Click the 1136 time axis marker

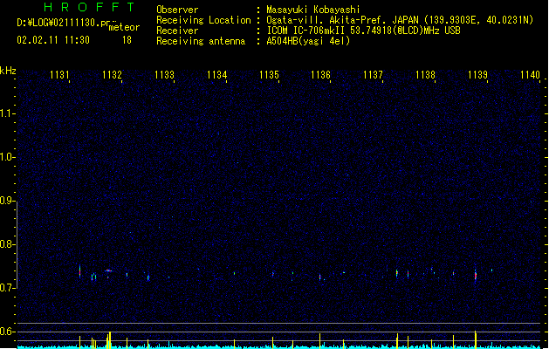(320, 75)
